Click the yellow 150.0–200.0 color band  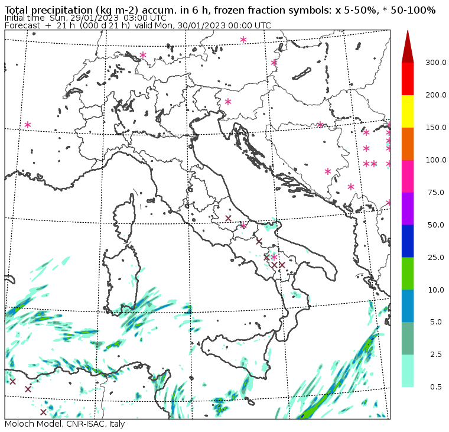click(408, 111)
